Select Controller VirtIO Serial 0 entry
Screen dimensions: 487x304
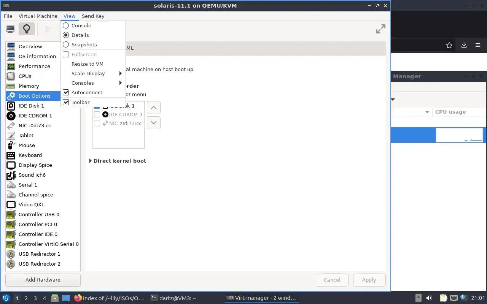coord(43,244)
